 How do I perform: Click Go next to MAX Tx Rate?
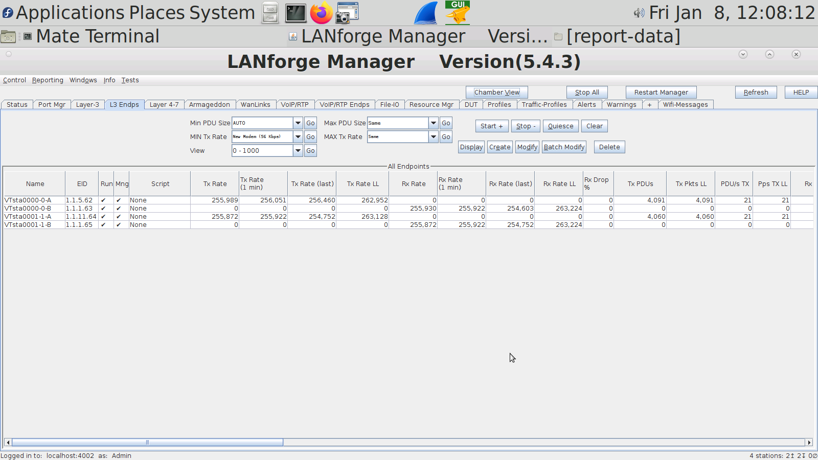(446, 137)
